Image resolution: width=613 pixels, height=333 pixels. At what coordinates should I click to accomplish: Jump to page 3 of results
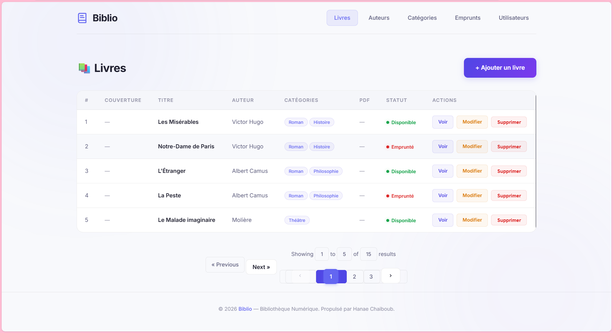(371, 277)
